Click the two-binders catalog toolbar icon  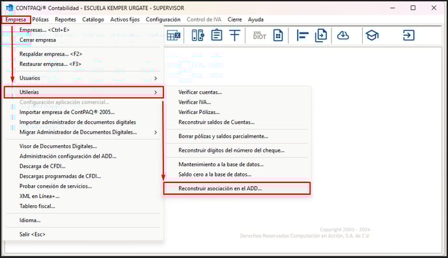pyautogui.click(x=198, y=35)
